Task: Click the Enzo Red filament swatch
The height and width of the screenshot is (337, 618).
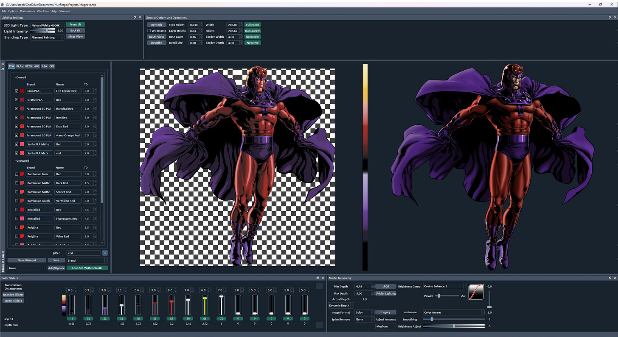Action: [x=22, y=126]
